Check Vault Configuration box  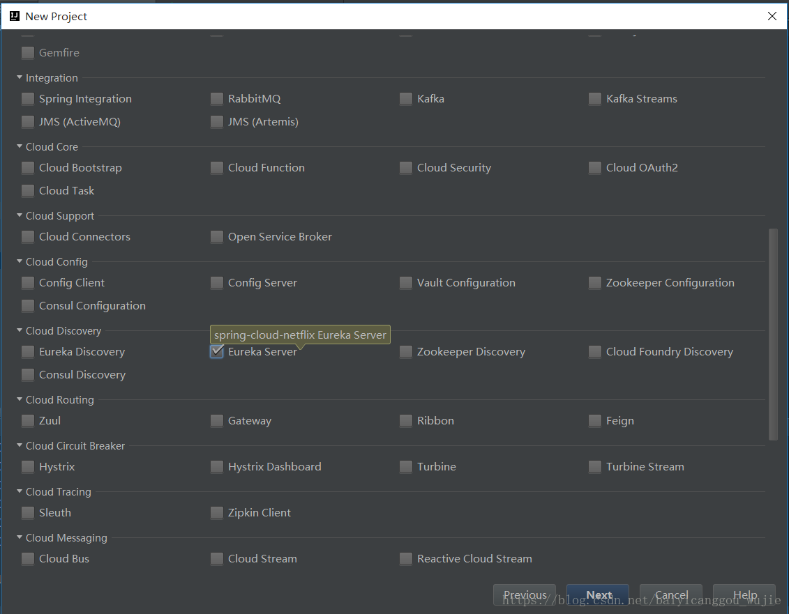pyautogui.click(x=406, y=283)
